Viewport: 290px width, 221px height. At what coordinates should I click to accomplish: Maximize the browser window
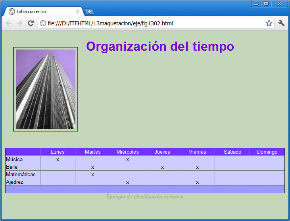click(x=266, y=4)
